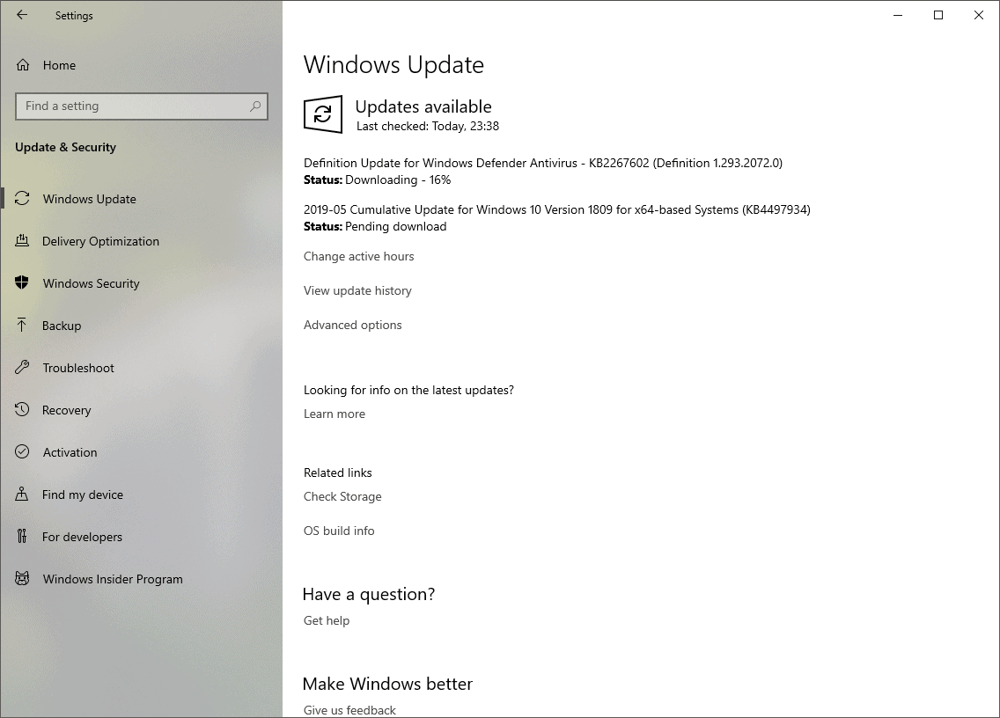Click Give us feedback link
Screen dimensions: 1000x718
pos(349,710)
